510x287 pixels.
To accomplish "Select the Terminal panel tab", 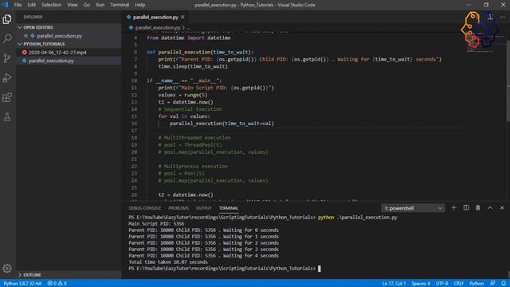I will 229,208.
